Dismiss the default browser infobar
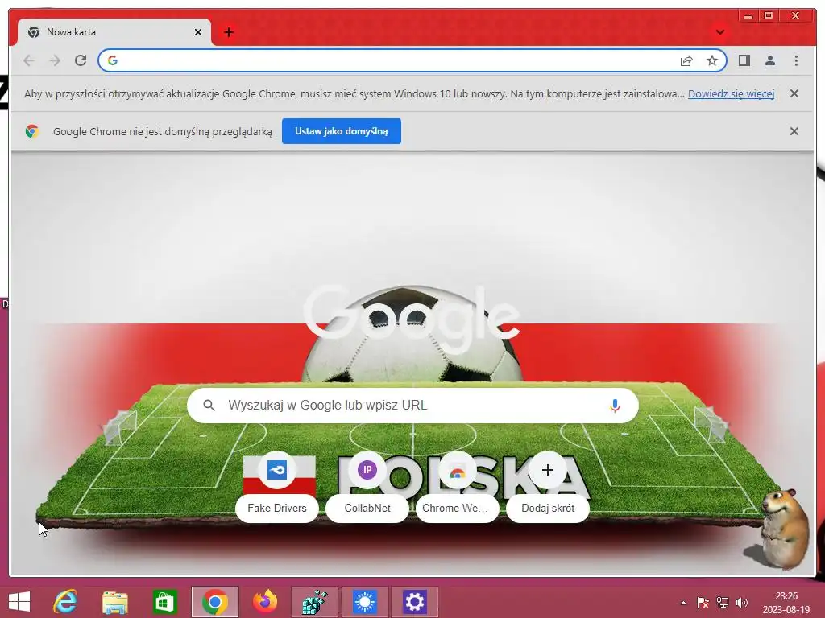Image resolution: width=825 pixels, height=618 pixels. pos(794,131)
